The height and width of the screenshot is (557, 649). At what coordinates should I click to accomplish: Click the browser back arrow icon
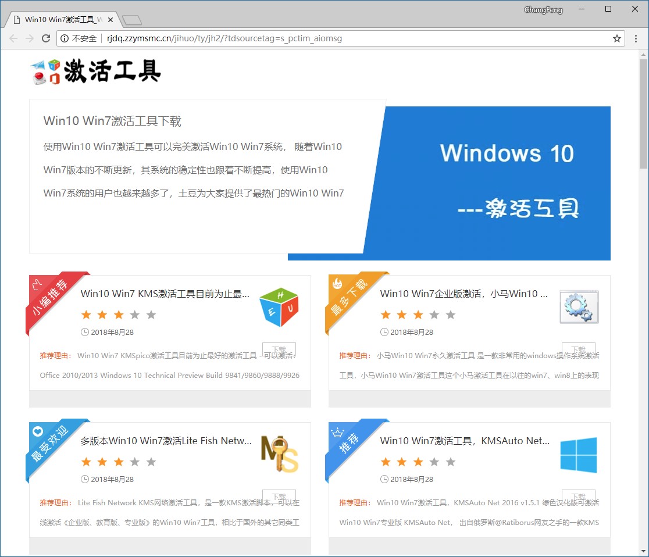click(13, 38)
